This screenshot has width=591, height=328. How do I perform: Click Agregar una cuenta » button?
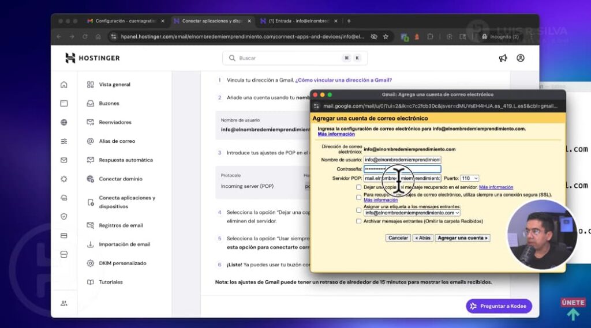pos(462,238)
